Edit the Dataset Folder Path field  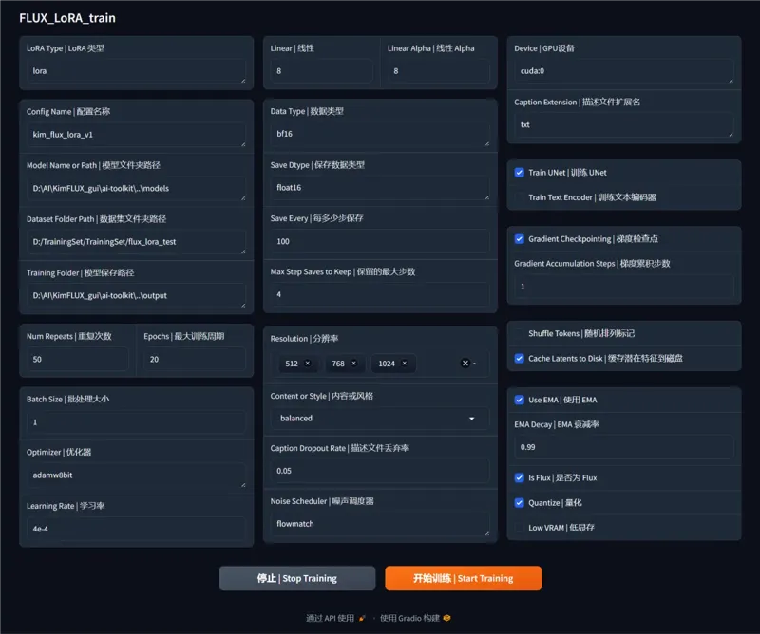pos(136,242)
